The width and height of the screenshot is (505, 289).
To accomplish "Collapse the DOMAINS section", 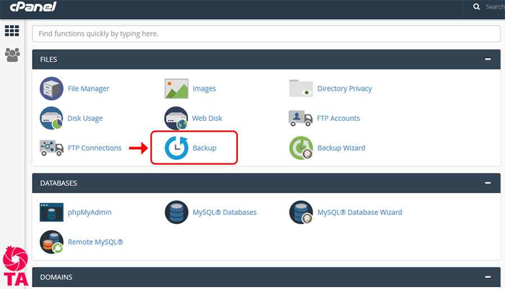I will (488, 277).
